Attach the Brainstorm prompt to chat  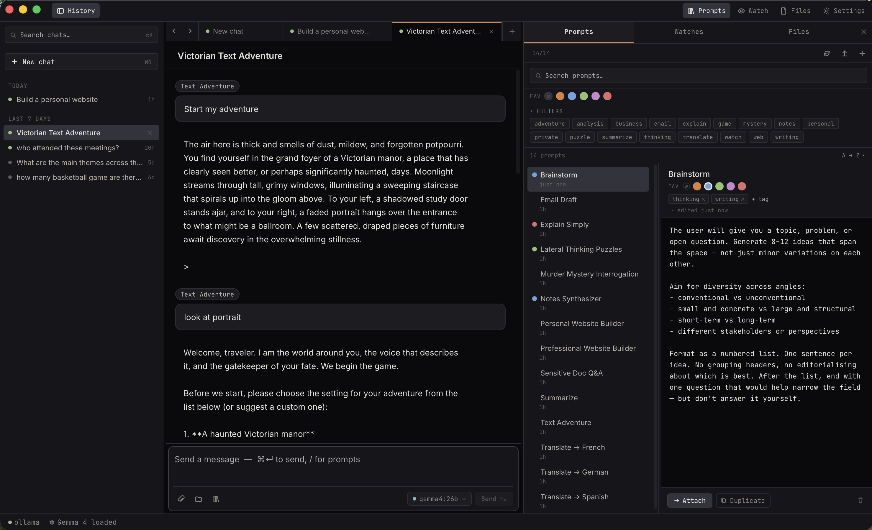click(x=689, y=501)
